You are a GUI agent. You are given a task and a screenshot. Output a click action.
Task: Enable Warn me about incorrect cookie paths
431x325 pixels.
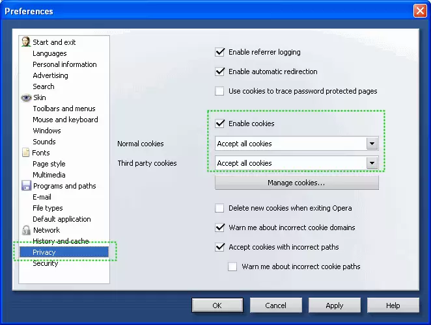point(233,266)
